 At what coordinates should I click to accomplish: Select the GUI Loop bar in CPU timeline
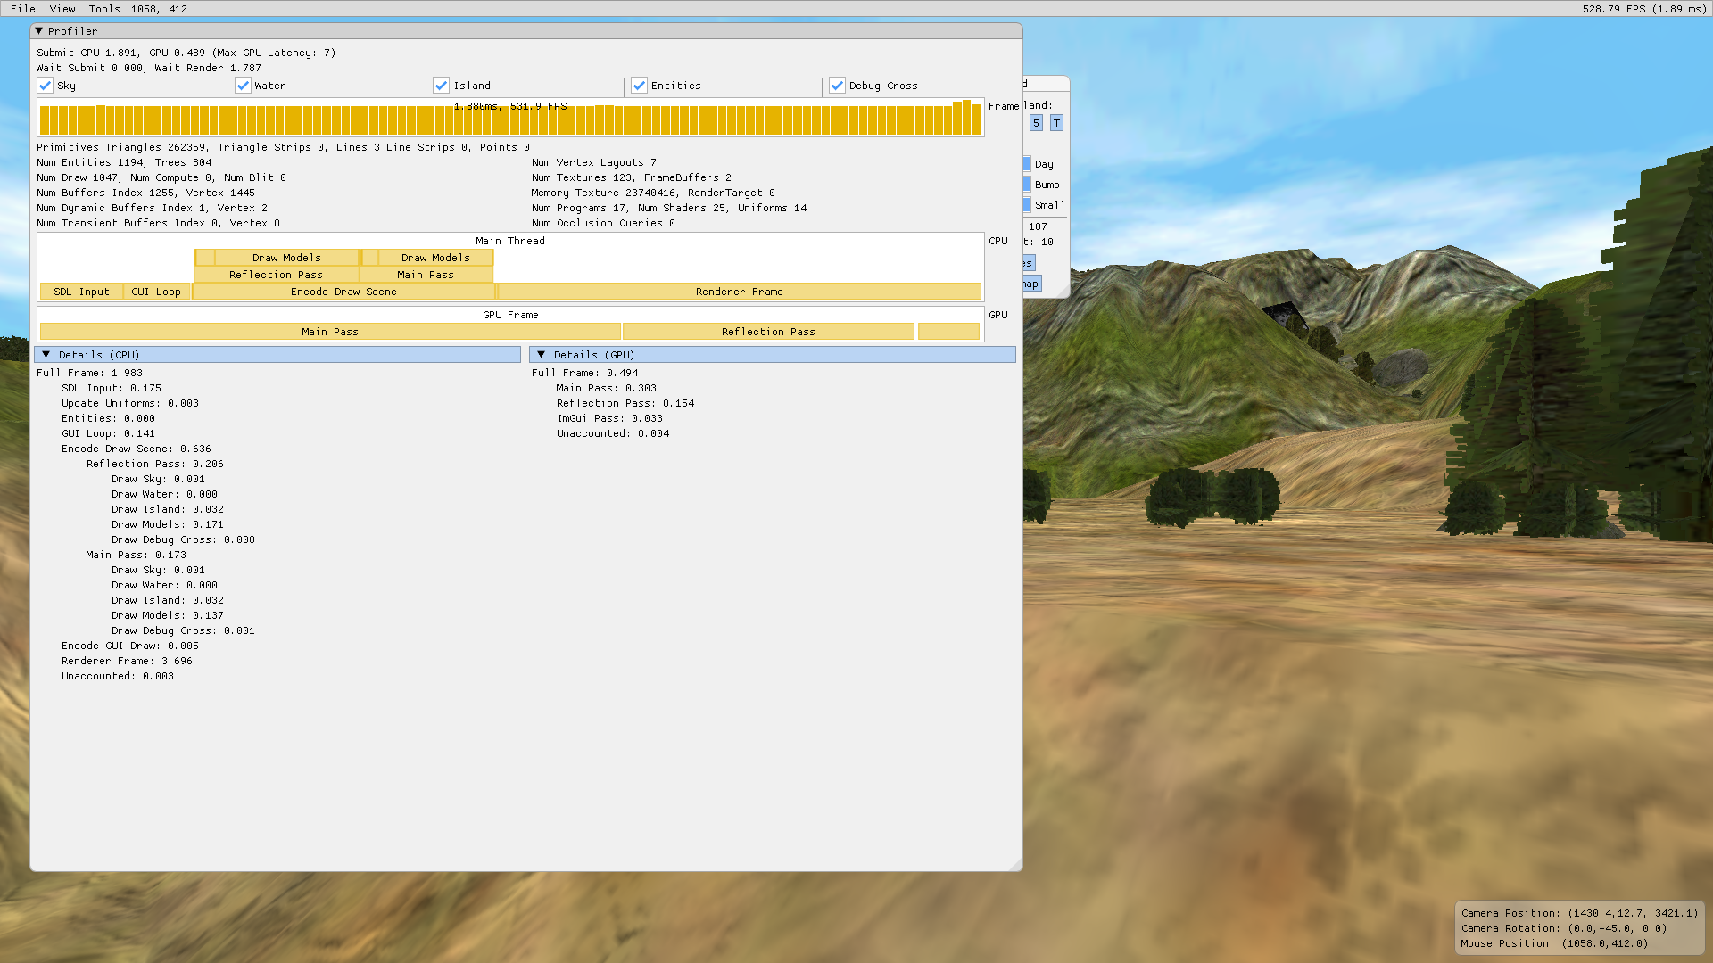[x=156, y=292]
